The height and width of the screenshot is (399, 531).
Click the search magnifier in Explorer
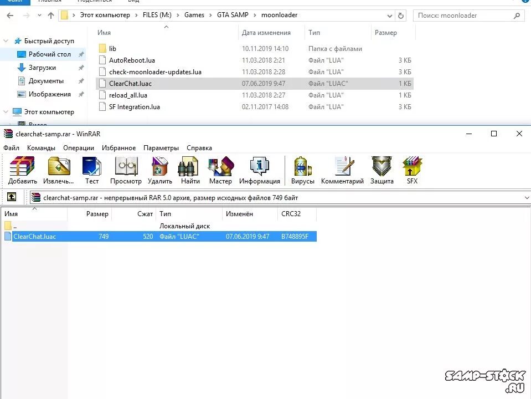tap(517, 16)
